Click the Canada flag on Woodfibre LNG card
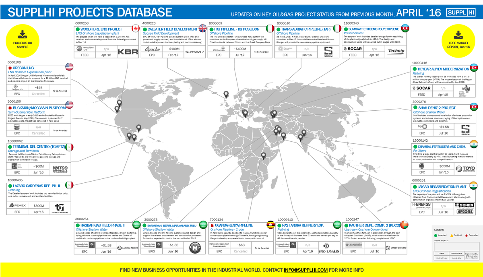This screenshot has width=483, height=277. coord(136,29)
